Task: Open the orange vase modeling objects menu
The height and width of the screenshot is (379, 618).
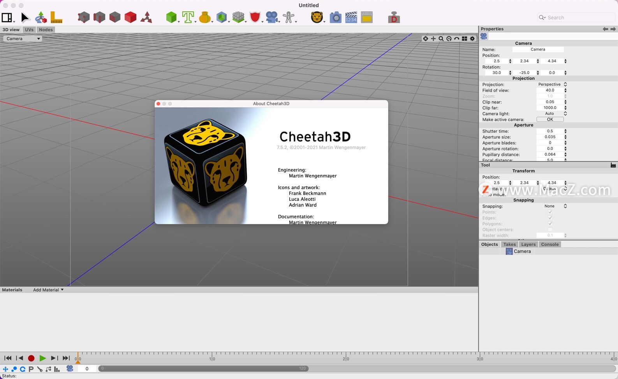Action: click(205, 18)
